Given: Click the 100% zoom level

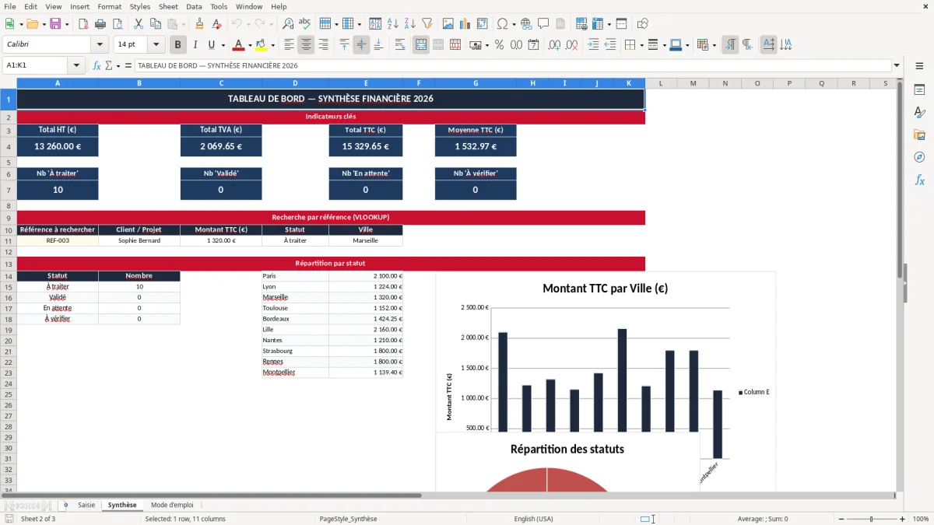Looking at the screenshot, I should point(921,519).
